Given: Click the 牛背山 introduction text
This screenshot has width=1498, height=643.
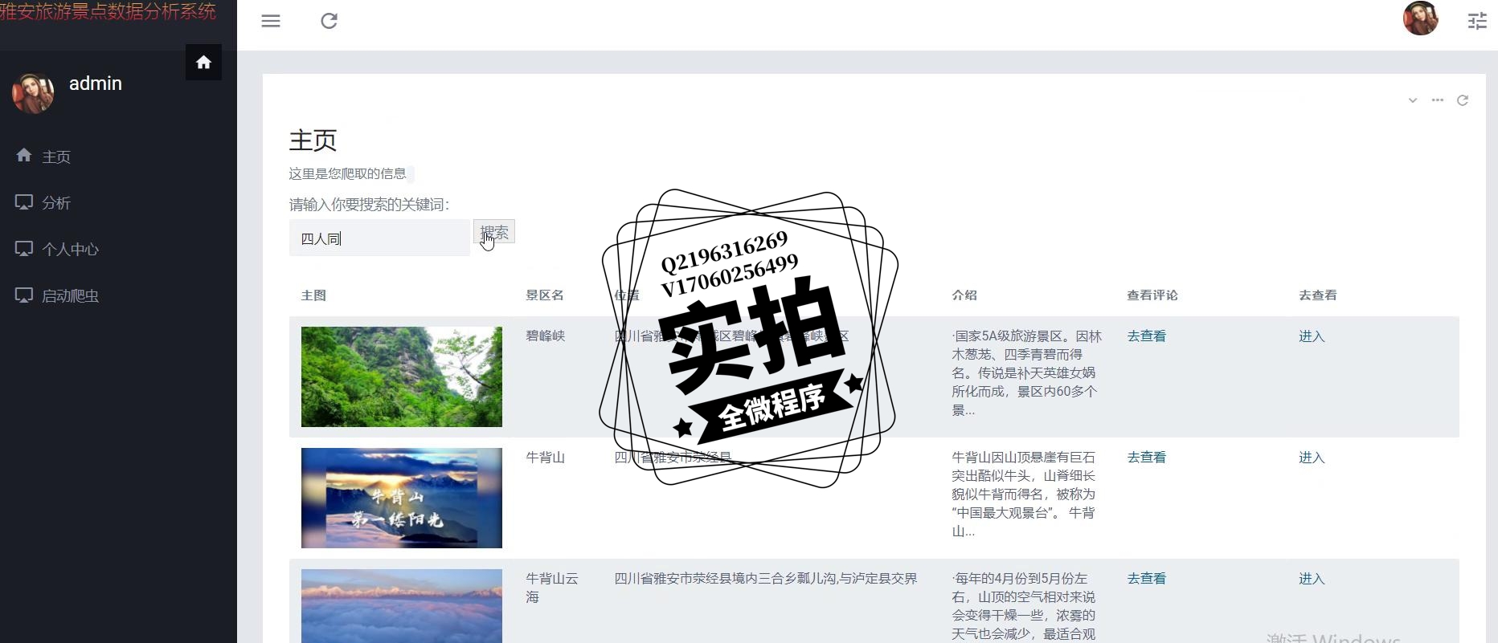Looking at the screenshot, I should 1023,494.
